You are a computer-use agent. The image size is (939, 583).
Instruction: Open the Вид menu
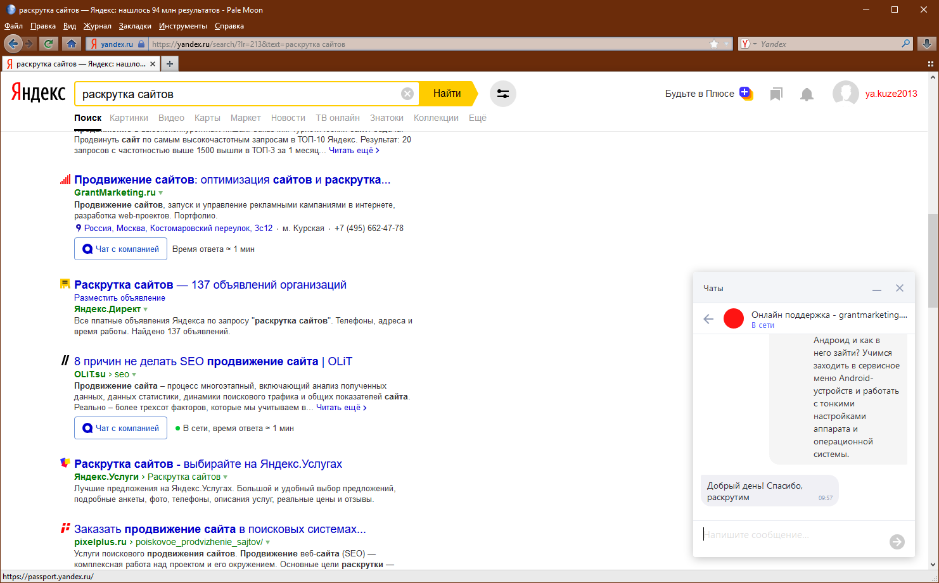pyautogui.click(x=70, y=26)
